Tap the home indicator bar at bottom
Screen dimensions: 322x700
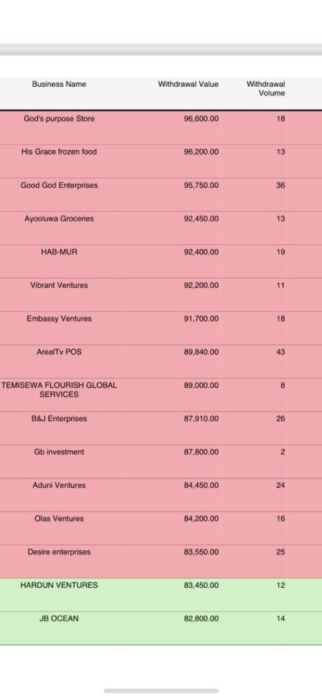(x=161, y=690)
